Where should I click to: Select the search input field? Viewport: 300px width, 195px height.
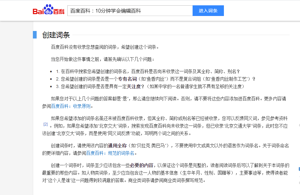pos(130,10)
